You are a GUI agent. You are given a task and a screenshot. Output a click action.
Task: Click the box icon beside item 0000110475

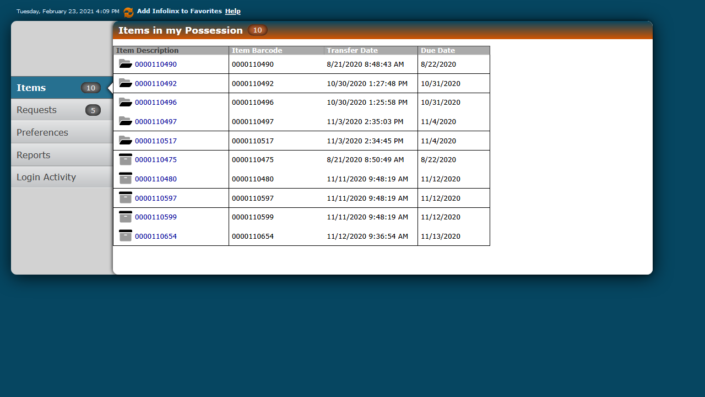pos(126,159)
